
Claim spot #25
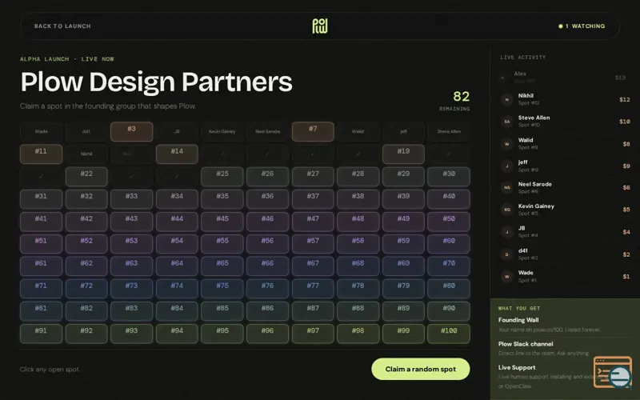pos(222,176)
